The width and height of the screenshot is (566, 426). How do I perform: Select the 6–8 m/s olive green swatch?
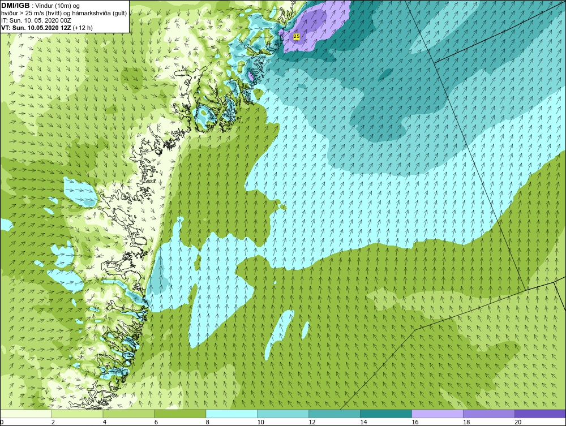pos(180,414)
